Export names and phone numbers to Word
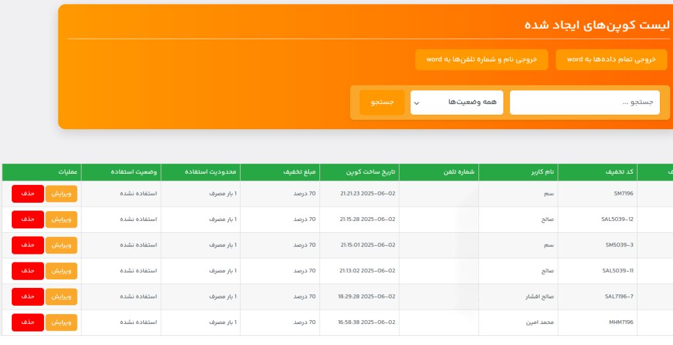Image resolution: width=673 pixels, height=345 pixels. (482, 59)
